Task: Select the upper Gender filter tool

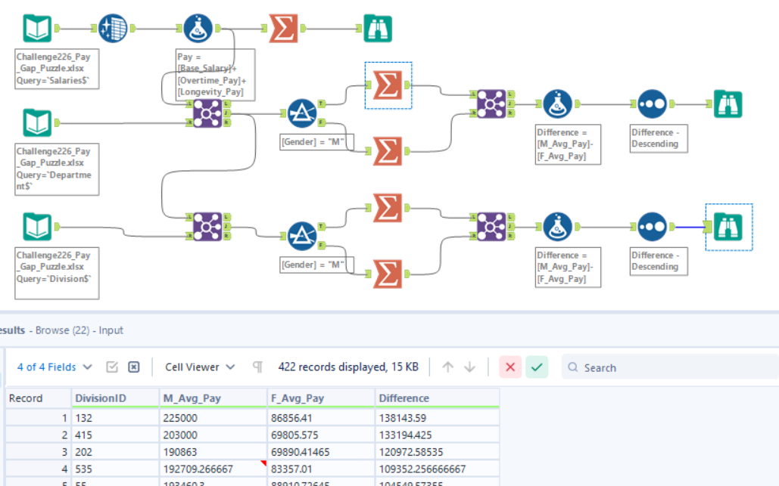Action: 302,113
